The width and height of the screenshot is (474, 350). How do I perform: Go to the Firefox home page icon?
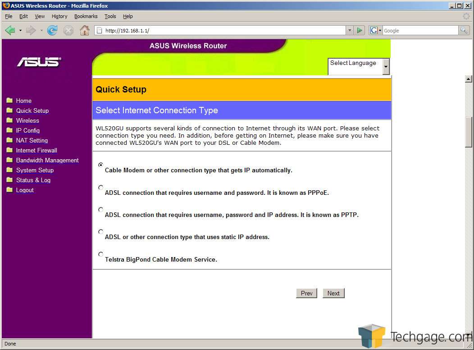[85, 30]
